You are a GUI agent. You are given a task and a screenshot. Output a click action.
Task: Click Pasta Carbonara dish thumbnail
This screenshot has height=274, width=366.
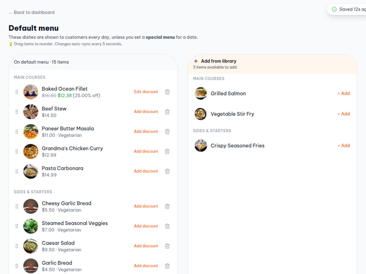point(31,171)
